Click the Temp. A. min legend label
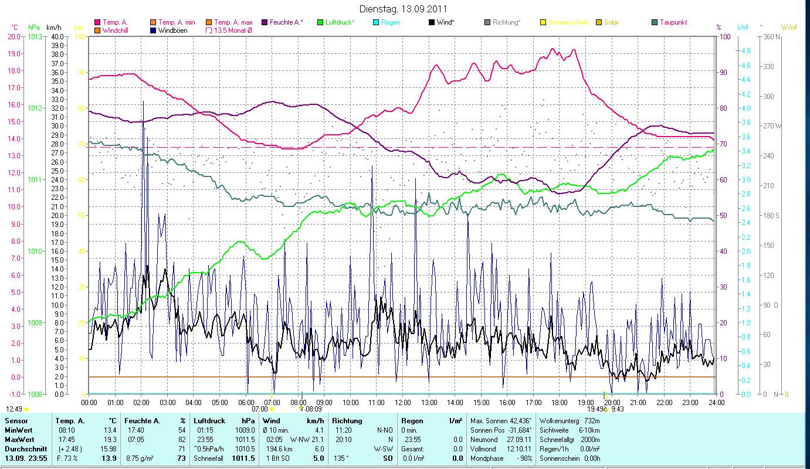 (177, 22)
